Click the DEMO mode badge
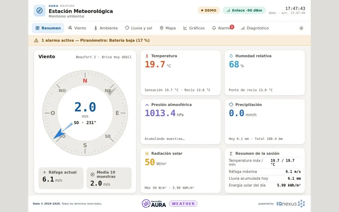 (x=208, y=10)
